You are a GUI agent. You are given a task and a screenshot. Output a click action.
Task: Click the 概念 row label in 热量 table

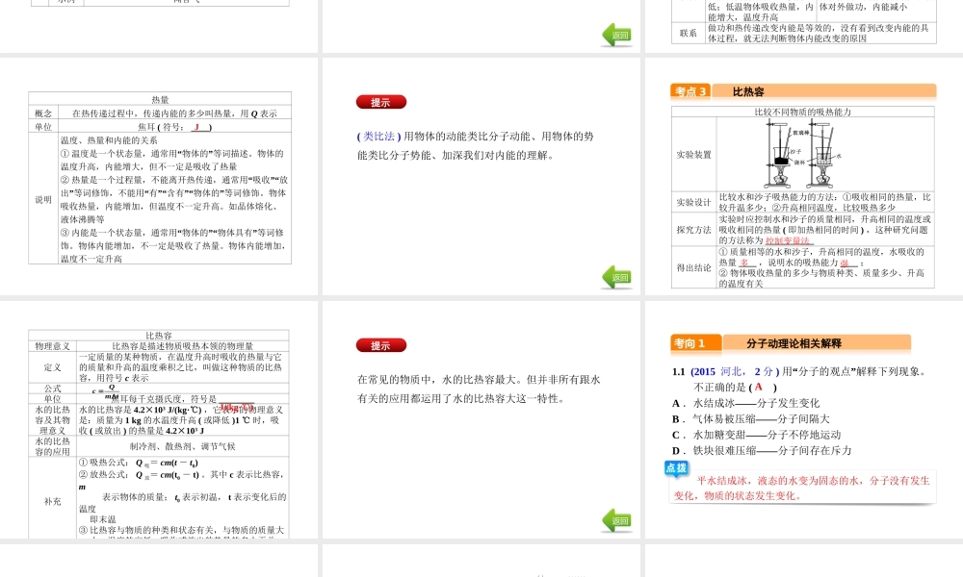point(43,113)
